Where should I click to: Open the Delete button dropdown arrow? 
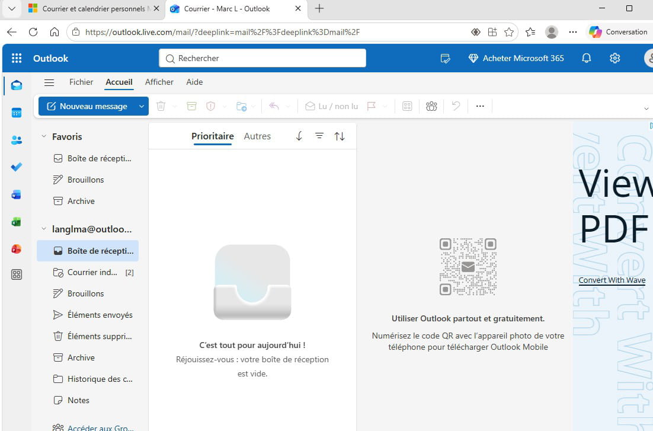tap(175, 107)
